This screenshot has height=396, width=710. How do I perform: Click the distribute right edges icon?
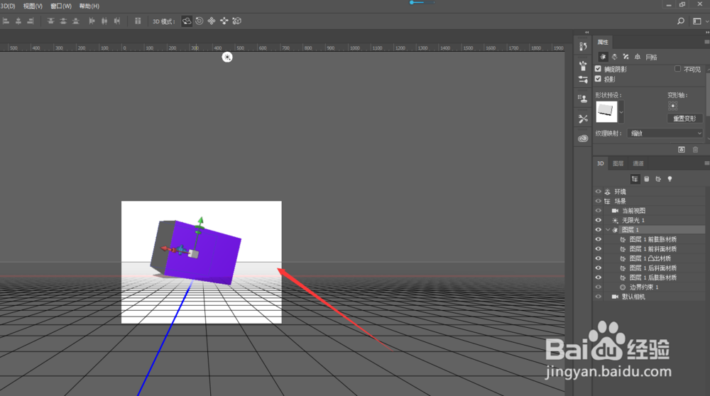[x=117, y=21]
